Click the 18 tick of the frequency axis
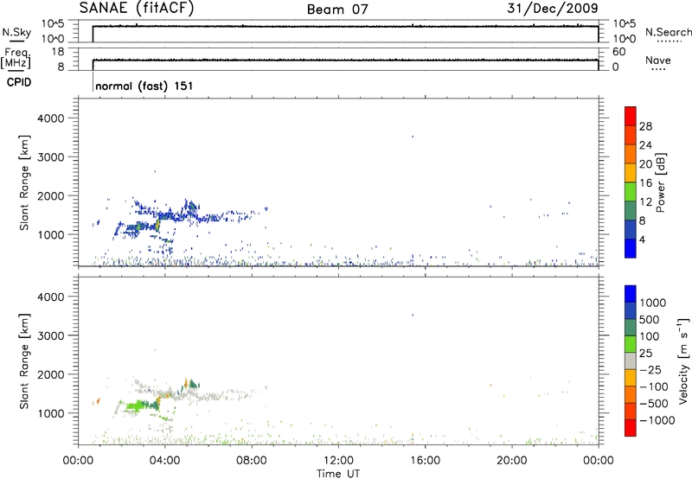The image size is (692, 479). 57,52
